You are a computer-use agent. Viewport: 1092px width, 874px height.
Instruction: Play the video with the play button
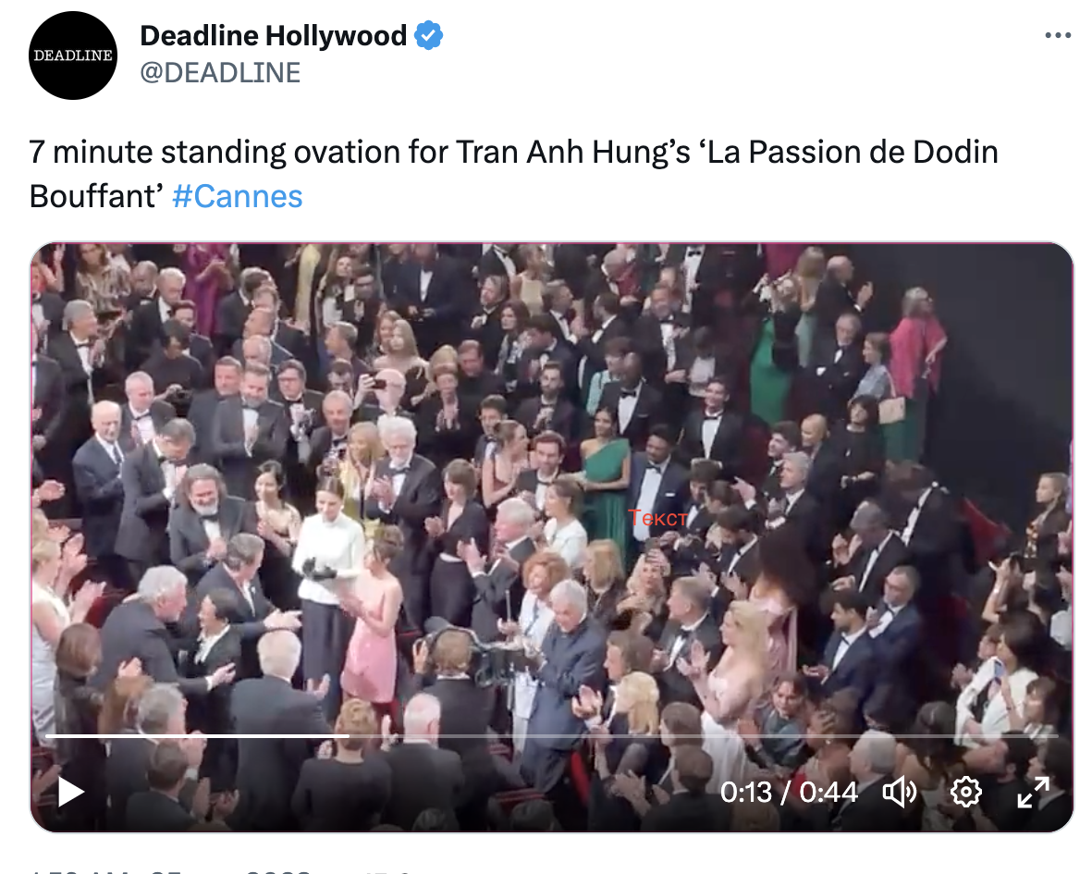pyautogui.click(x=70, y=792)
